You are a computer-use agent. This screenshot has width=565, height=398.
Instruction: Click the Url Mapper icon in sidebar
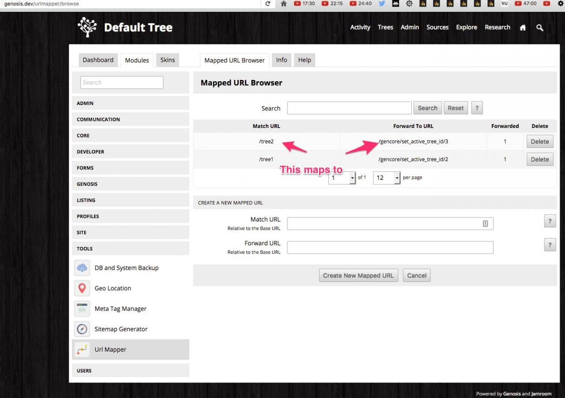pos(82,349)
